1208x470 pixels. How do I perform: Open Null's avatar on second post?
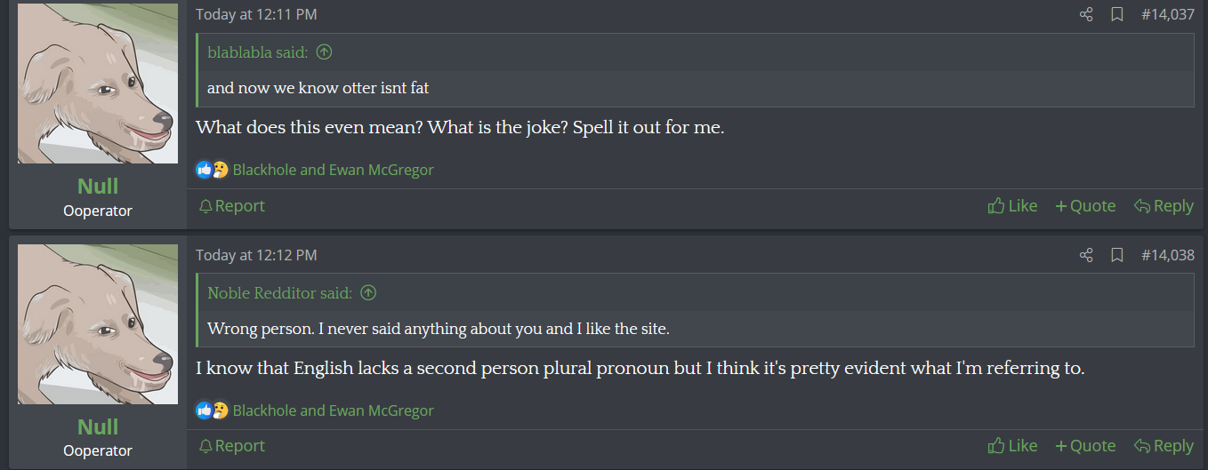(98, 324)
